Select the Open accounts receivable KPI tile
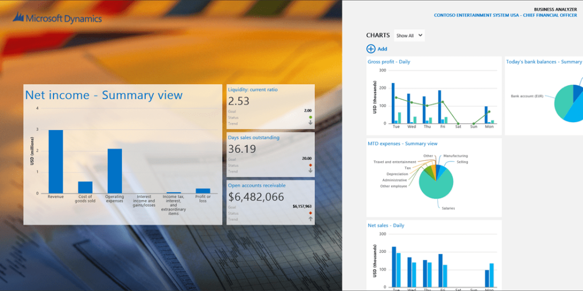This screenshot has height=291, width=583. pyautogui.click(x=270, y=202)
